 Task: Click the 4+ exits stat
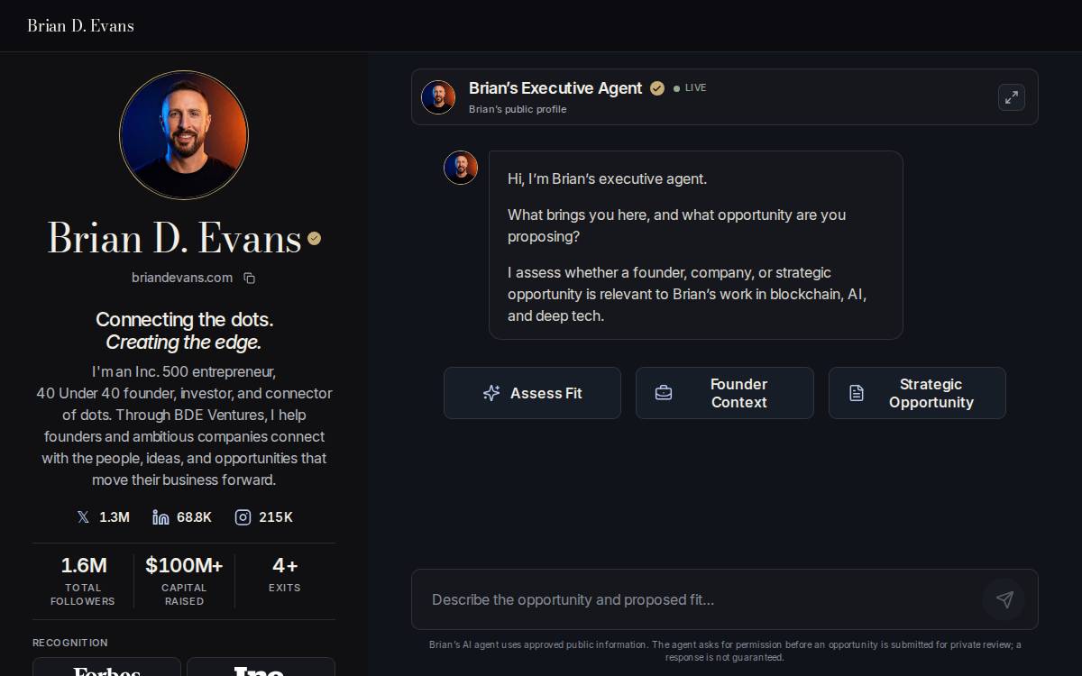point(285,574)
